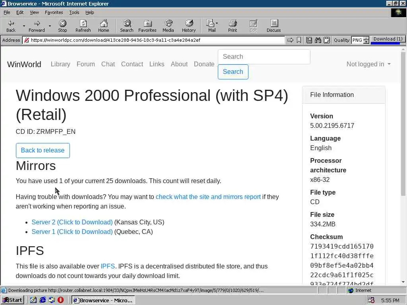
Task: Open the site and mirrors report link
Action: click(x=208, y=197)
